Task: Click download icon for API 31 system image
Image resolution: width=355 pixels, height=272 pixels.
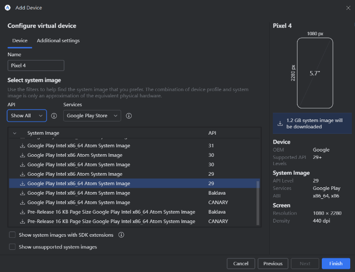Action: tap(23, 146)
